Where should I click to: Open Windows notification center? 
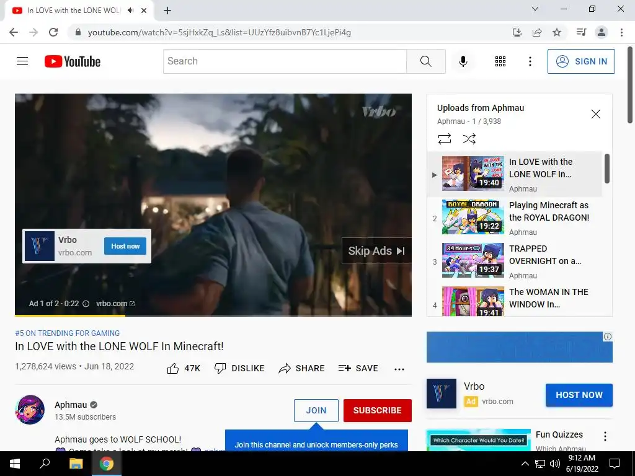point(615,464)
